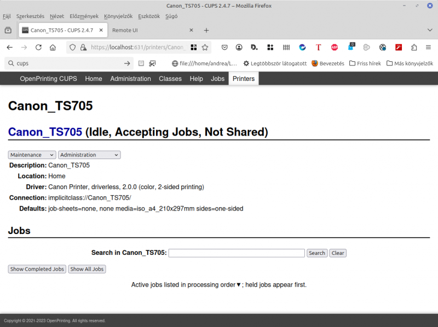This screenshot has width=438, height=327.
Task: Open the Legtöbbször látogatott bookmark
Action: (x=275, y=63)
